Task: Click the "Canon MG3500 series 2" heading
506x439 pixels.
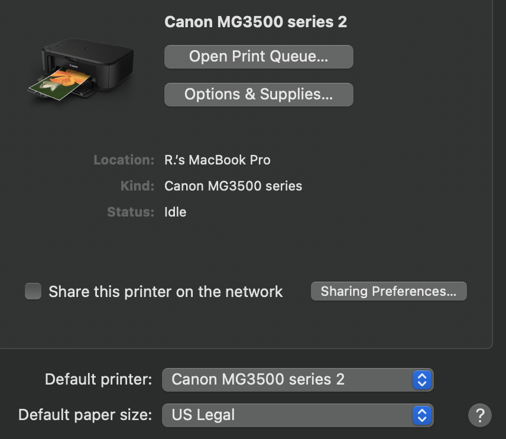Action: click(255, 22)
